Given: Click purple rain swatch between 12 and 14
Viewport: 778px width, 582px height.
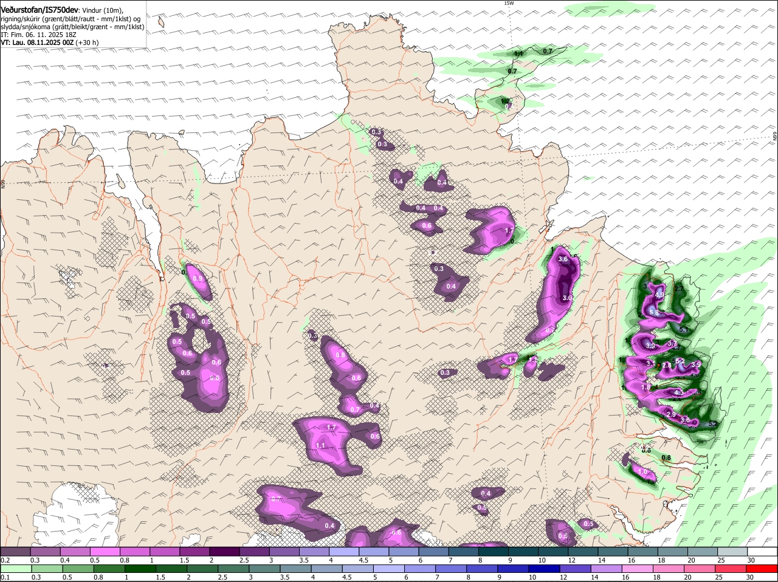Looking at the screenshot, I should pyautogui.click(x=575, y=569).
